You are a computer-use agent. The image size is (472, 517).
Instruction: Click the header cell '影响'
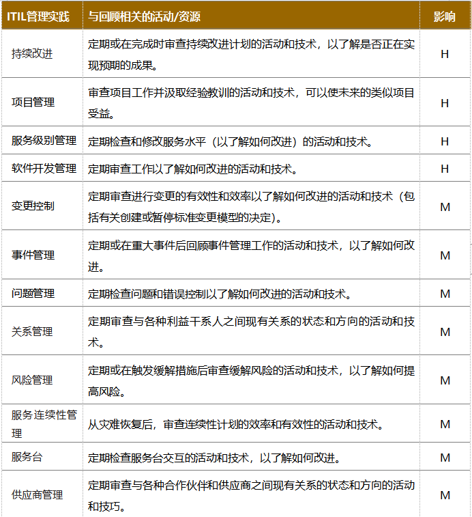tap(444, 16)
